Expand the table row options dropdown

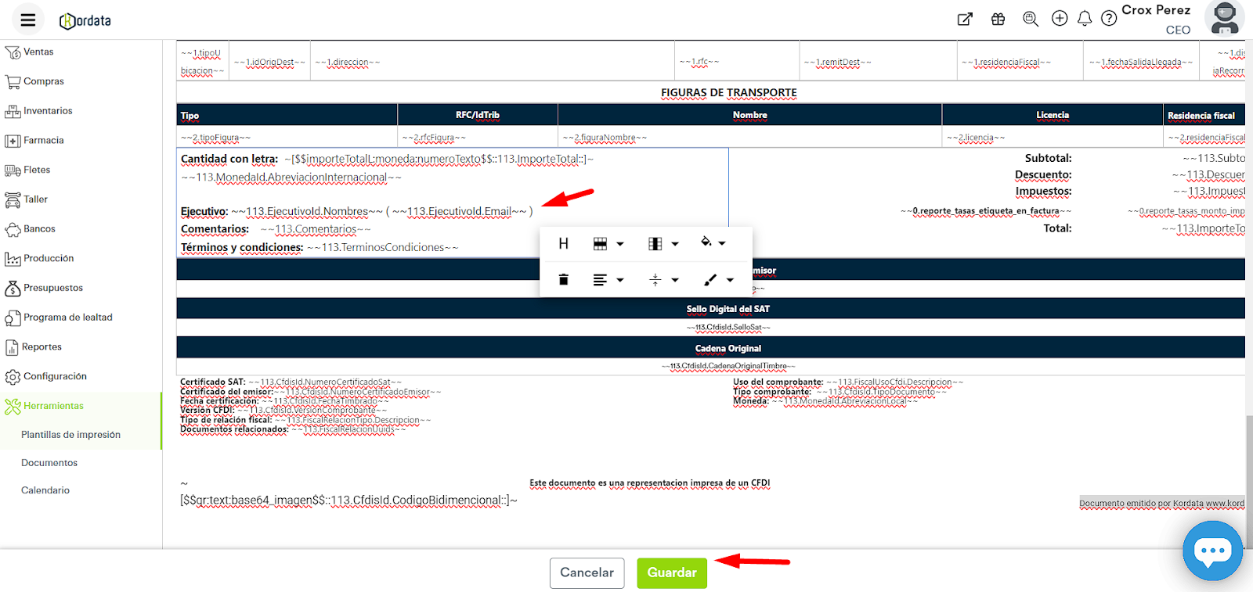[x=608, y=244]
